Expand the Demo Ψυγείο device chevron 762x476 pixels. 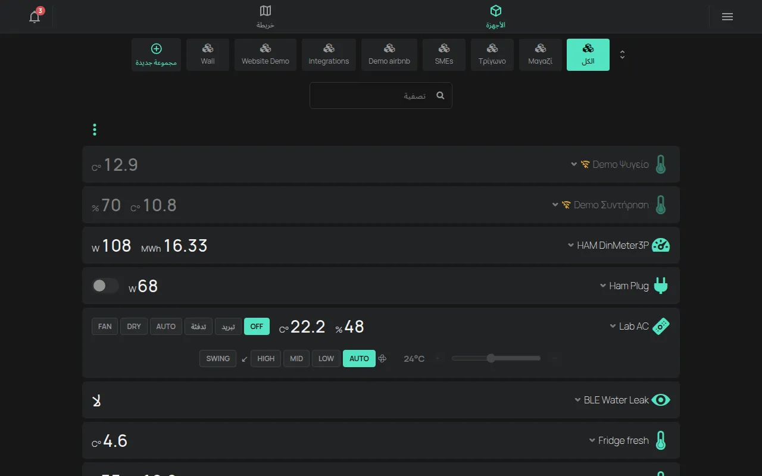coord(574,164)
